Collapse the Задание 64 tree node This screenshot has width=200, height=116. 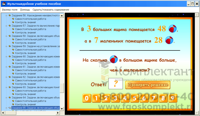6,98
